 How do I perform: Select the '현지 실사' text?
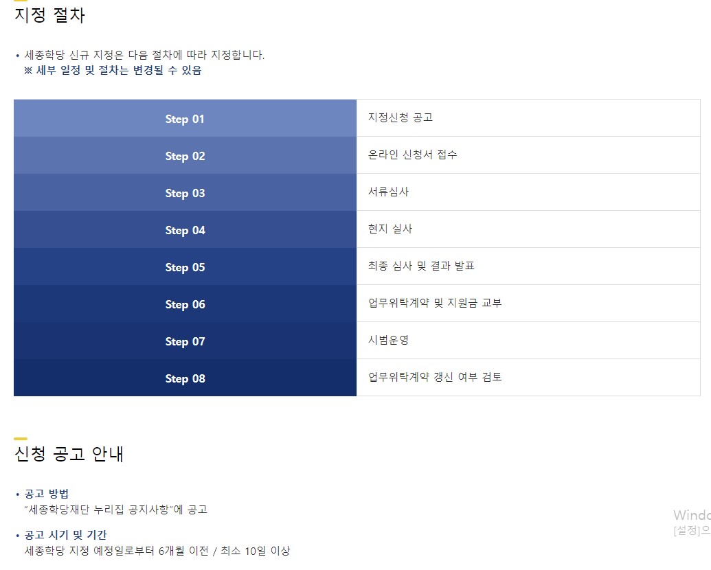390,229
